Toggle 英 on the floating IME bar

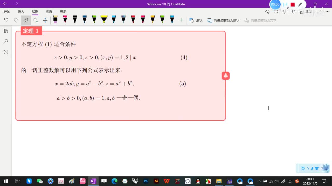tap(303, 168)
